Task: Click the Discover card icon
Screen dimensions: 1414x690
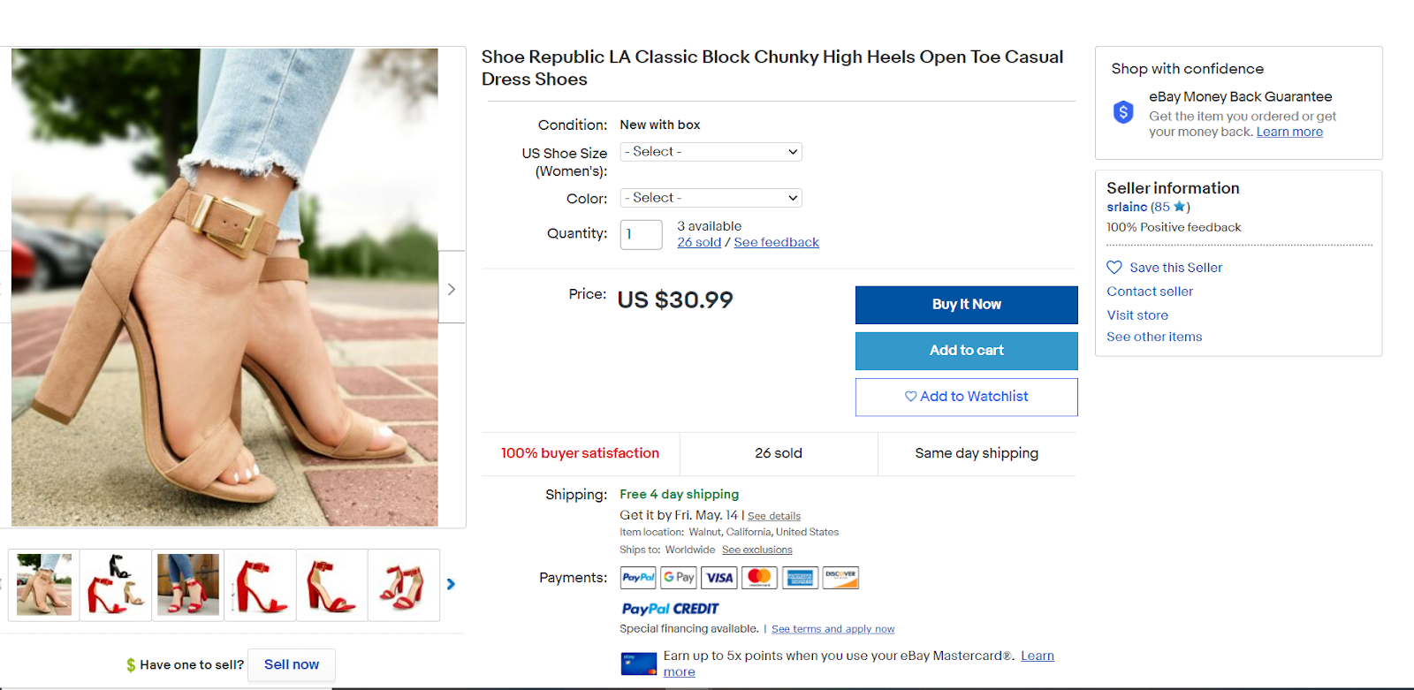Action: coord(840,578)
